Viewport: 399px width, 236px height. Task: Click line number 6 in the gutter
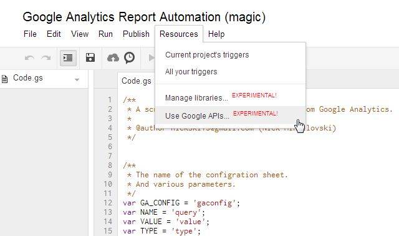(x=110, y=147)
